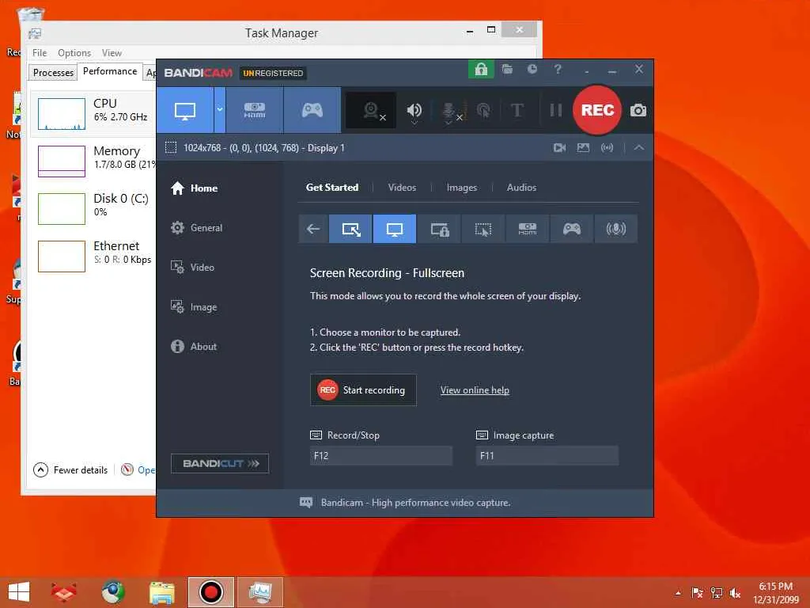Open View online help link
Viewport: 810px width, 608px height.
(x=475, y=390)
